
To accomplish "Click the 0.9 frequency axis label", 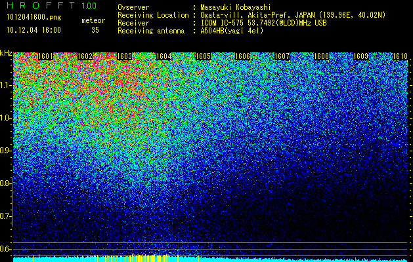I will tap(5, 151).
